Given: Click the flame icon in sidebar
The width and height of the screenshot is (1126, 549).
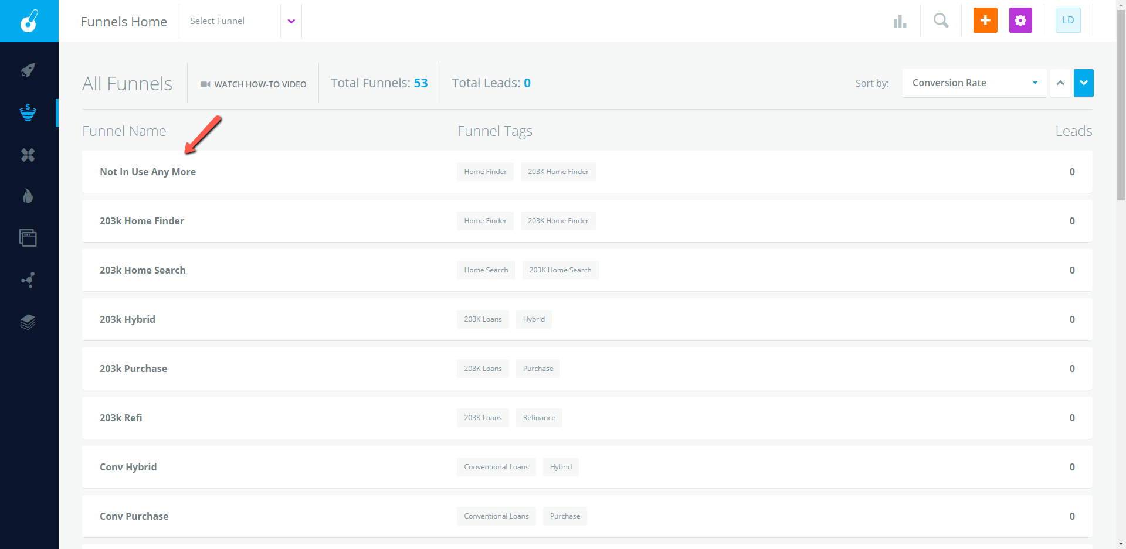Looking at the screenshot, I should click(28, 196).
